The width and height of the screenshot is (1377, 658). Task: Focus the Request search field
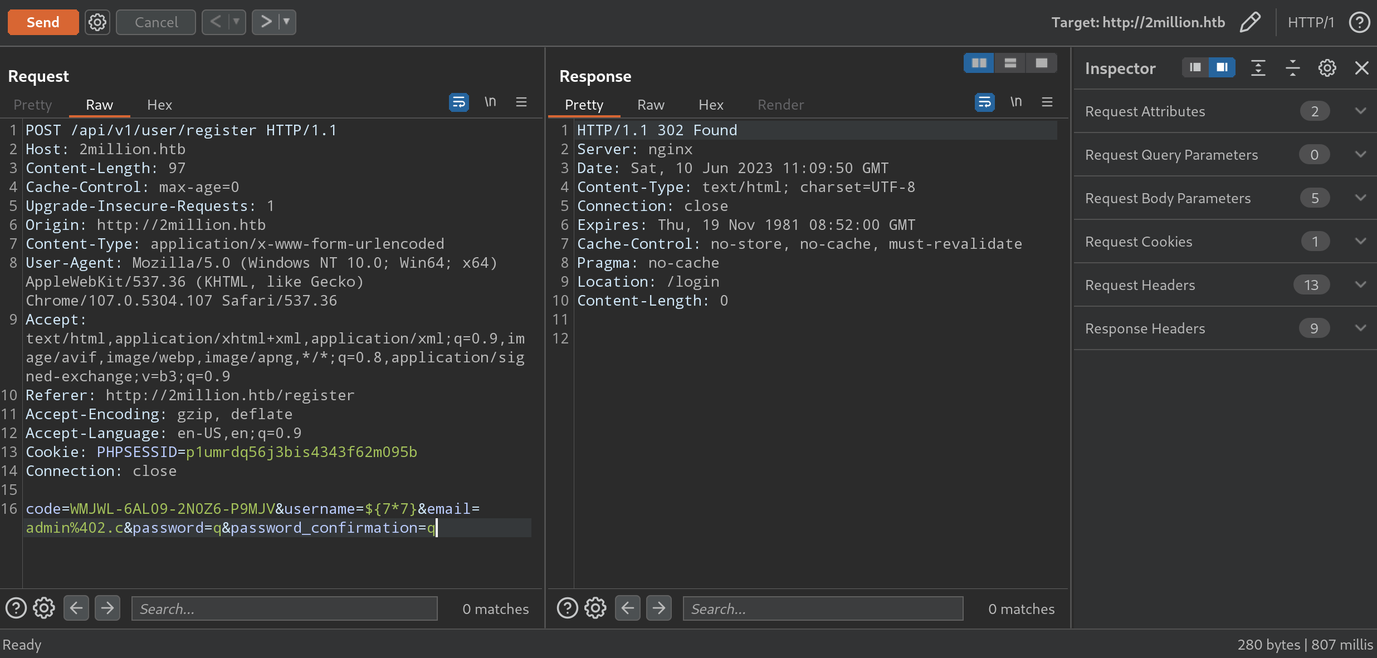pyautogui.click(x=285, y=608)
